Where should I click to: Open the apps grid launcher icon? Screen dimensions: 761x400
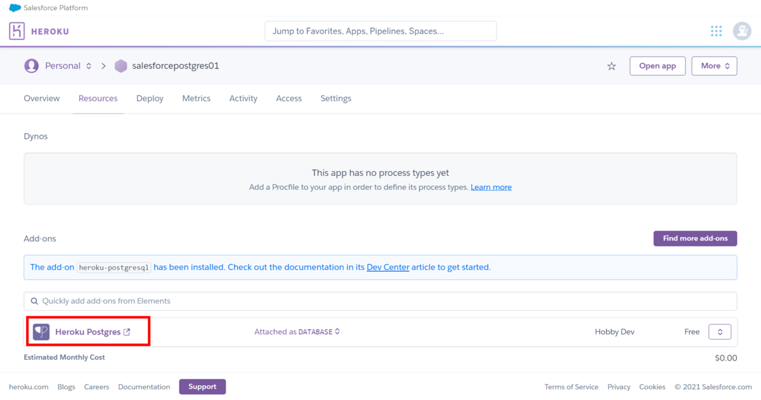716,31
